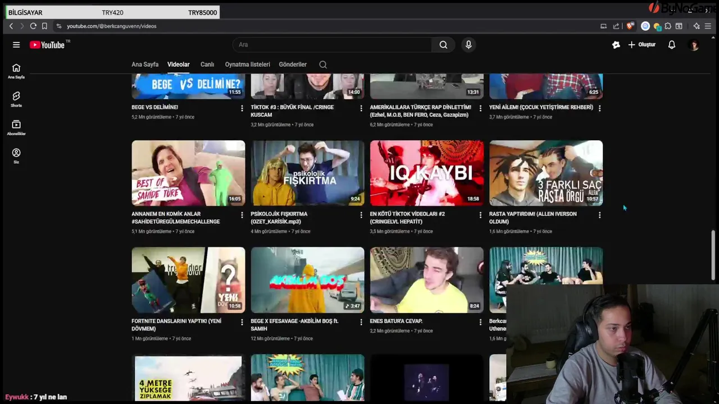Image resolution: width=719 pixels, height=404 pixels.
Task: Open options for ANNANEM EN KOMİK ANLAR
Action: point(242,215)
